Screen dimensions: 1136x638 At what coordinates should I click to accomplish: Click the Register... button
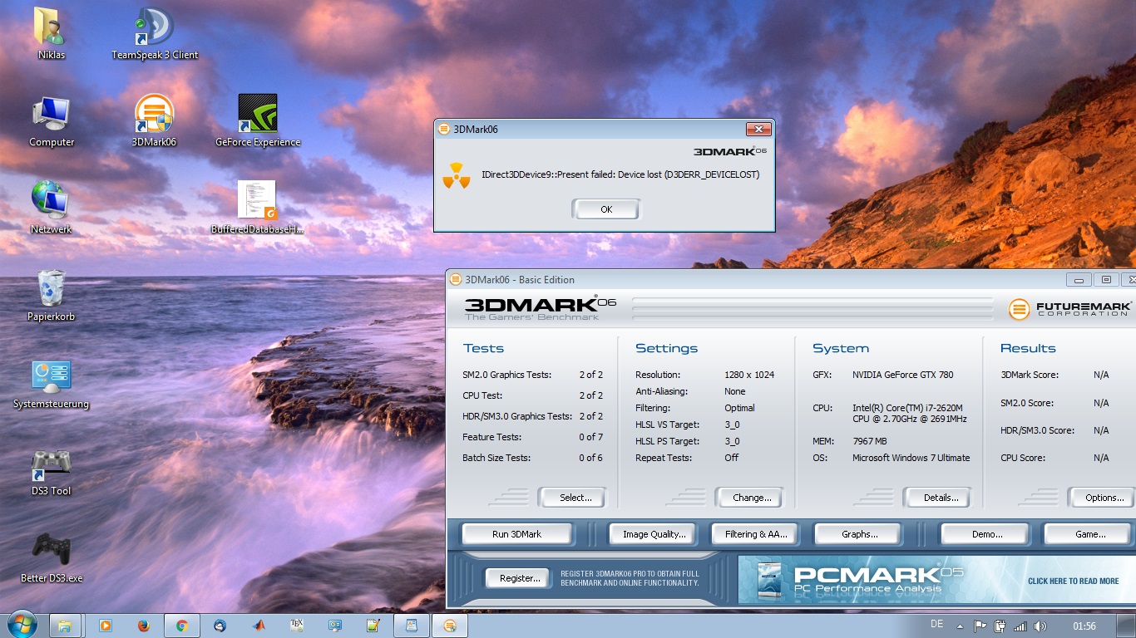518,578
